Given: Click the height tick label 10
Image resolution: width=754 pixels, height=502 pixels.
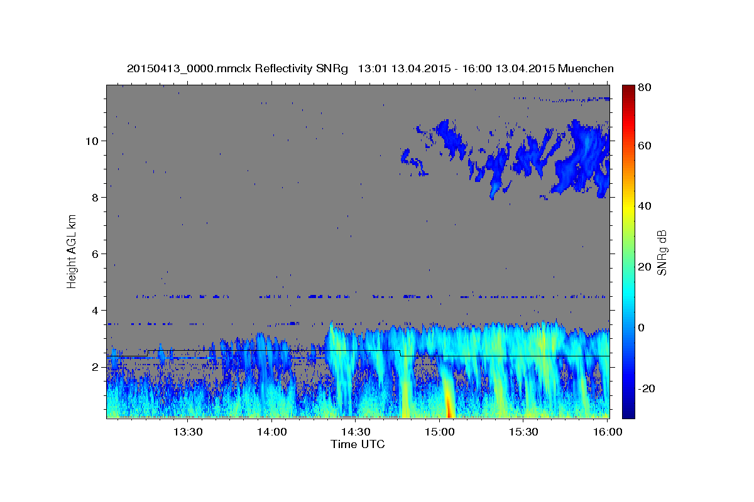Looking at the screenshot, I should [x=92, y=141].
